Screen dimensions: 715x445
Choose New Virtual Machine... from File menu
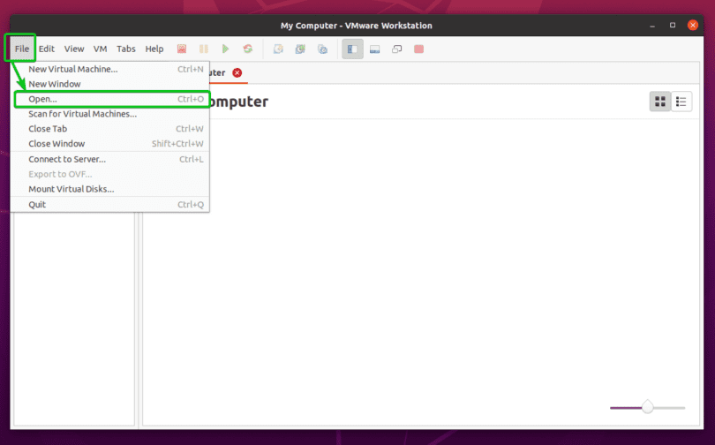pyautogui.click(x=109, y=69)
